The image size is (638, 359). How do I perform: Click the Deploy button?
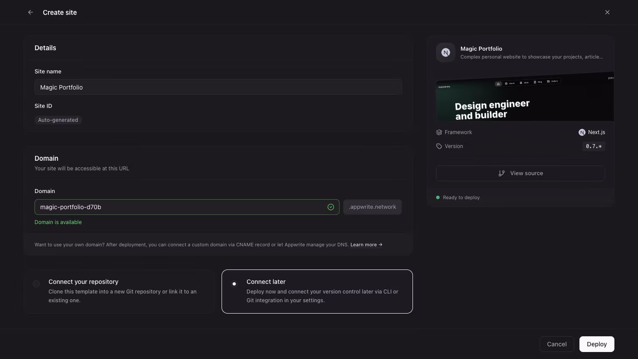coord(597,344)
